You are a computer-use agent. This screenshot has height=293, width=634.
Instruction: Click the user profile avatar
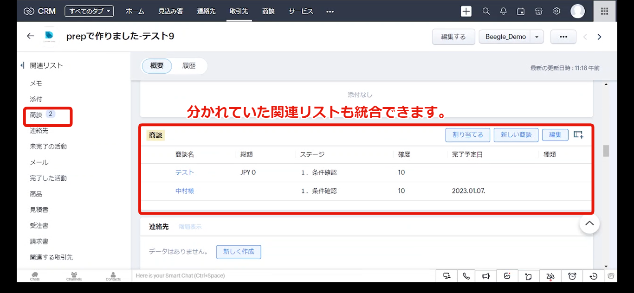click(x=578, y=11)
